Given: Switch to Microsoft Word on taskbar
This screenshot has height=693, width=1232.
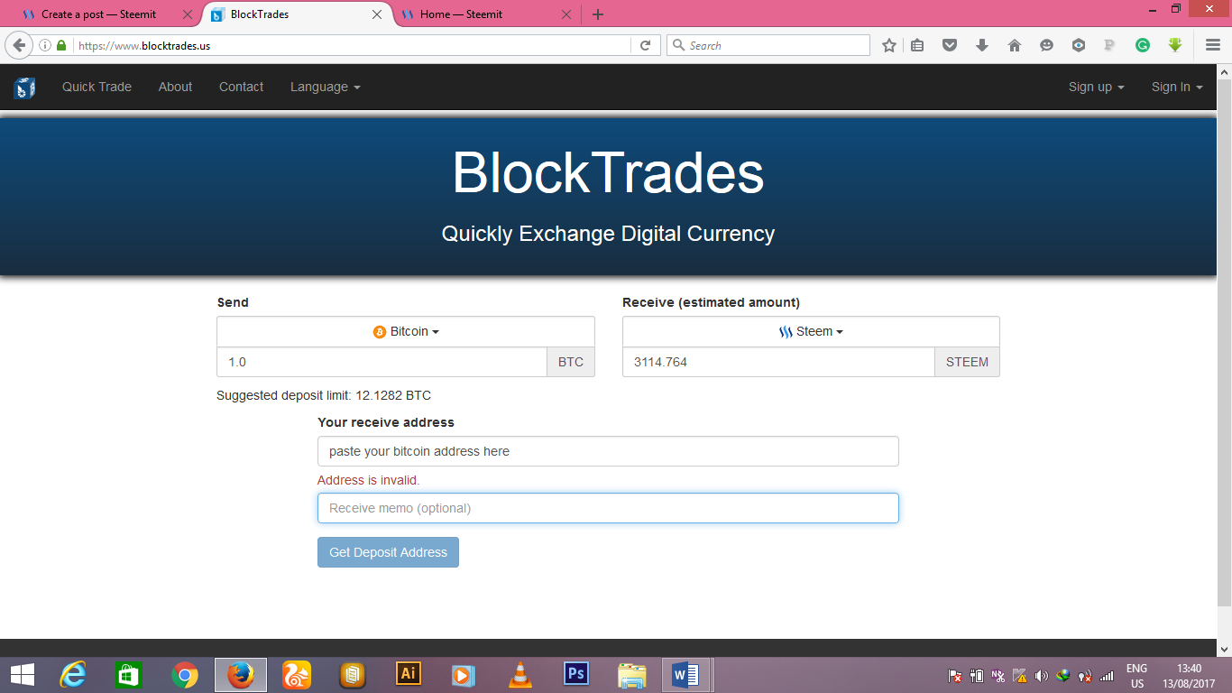Looking at the screenshot, I should [687, 675].
